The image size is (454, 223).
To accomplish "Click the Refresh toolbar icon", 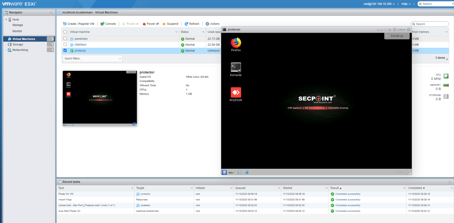I will [192, 24].
